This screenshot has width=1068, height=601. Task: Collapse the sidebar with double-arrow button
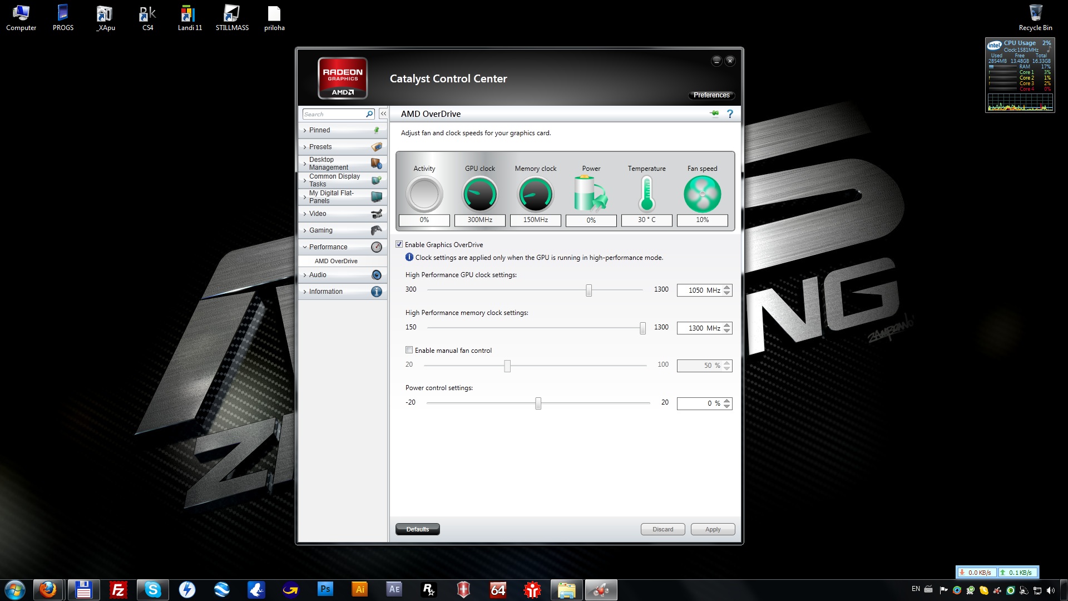pos(383,114)
